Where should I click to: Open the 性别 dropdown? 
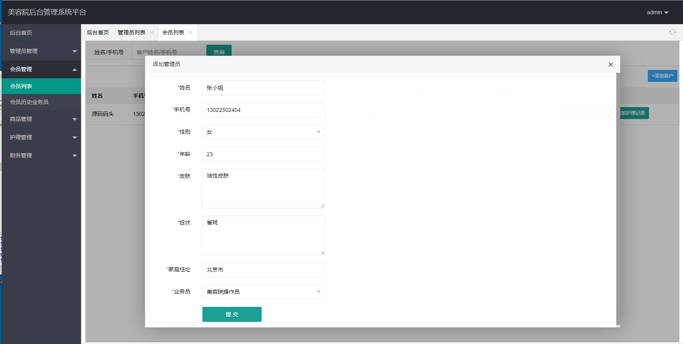(264, 132)
